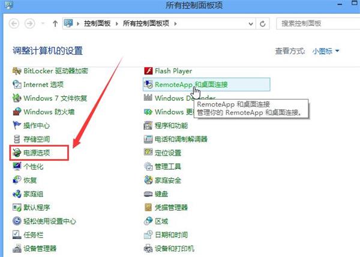Click the 设备和打印机 icon

[148, 249]
